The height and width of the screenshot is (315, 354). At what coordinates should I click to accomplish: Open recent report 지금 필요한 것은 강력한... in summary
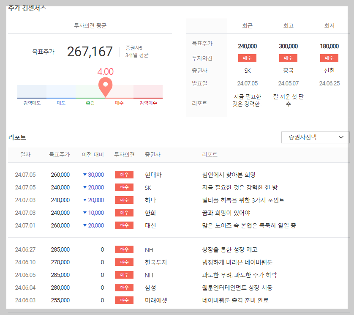click(x=248, y=100)
